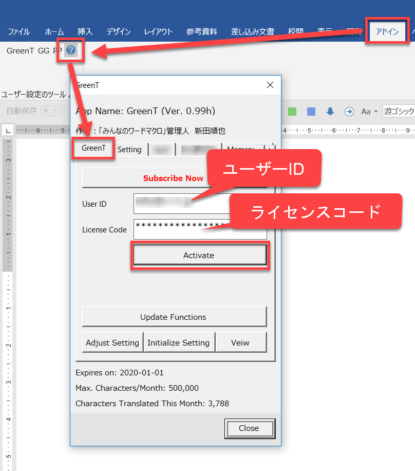Screen dimensions: 415x471
Task: Click the circled right arrow icon
Action: pos(349,112)
